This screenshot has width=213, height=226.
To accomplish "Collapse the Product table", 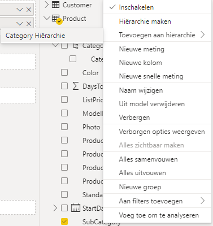I will (x=47, y=18).
